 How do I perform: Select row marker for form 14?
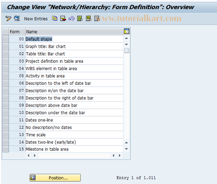[6, 142]
